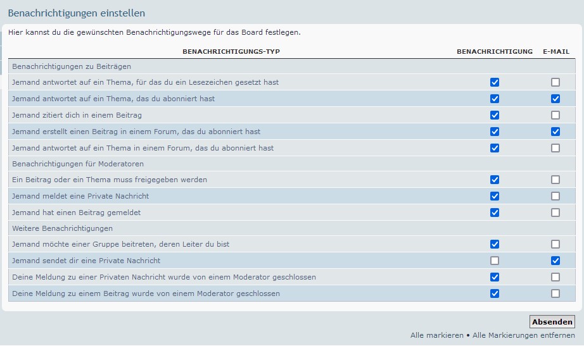Screen dimensions: 584x346
Task: Uncheck notification for 'Jemand zitiert dich'
Action: [495, 115]
